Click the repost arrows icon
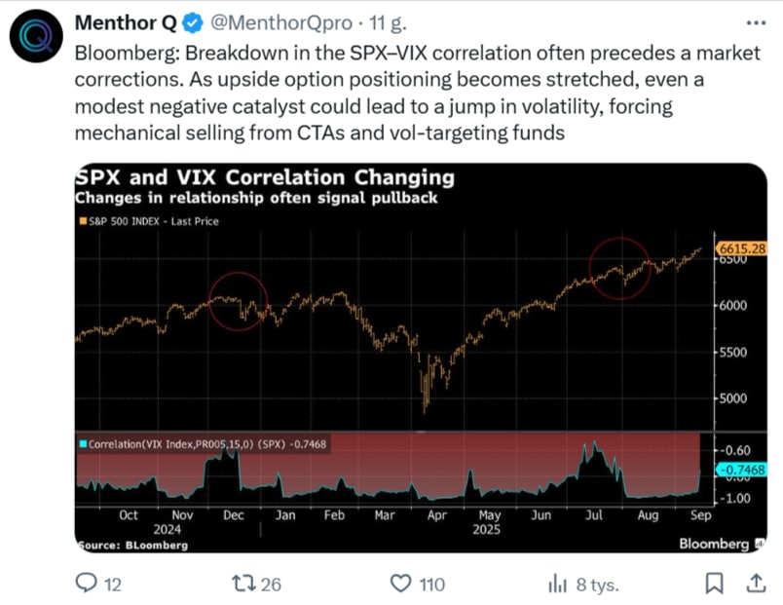This screenshot has width=783, height=605. [241, 583]
